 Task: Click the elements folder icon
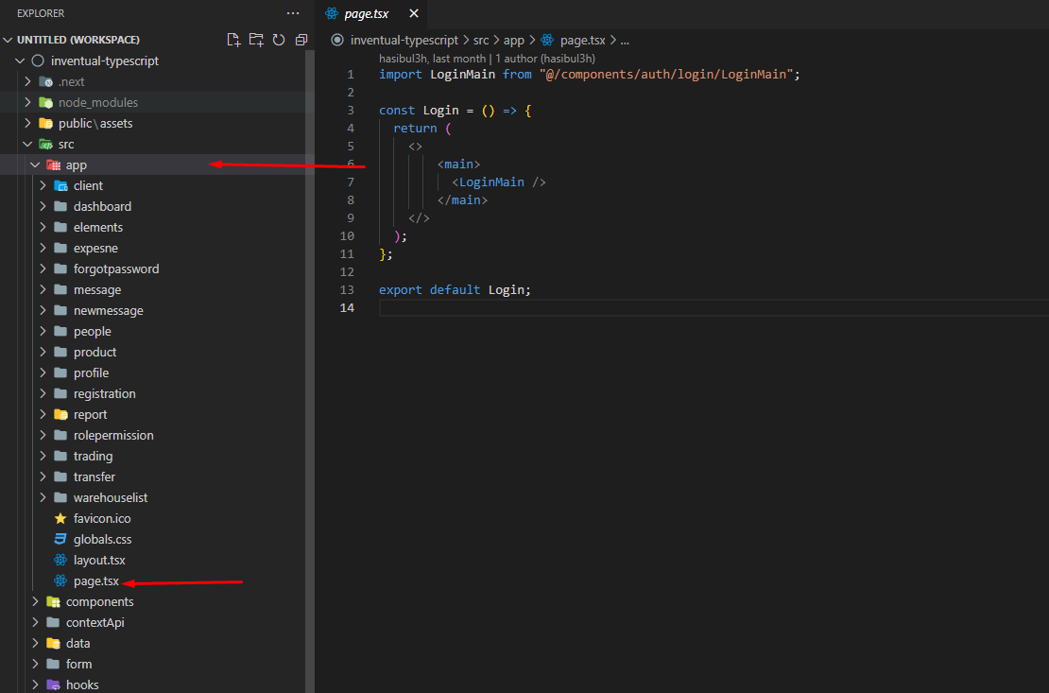(x=60, y=227)
